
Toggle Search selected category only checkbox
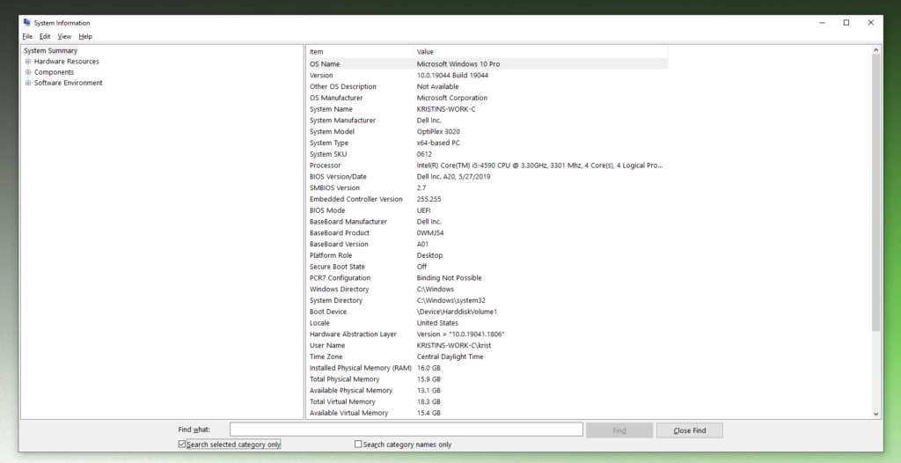click(x=182, y=444)
